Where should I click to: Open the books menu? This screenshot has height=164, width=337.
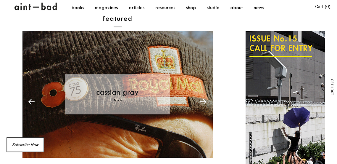[78, 8]
